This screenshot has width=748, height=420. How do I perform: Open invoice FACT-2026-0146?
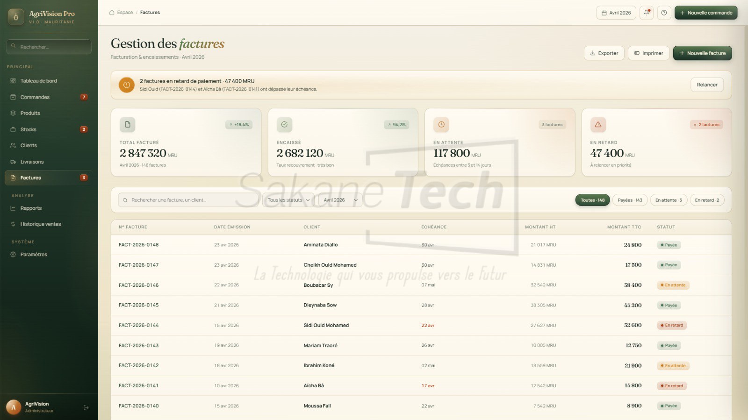click(x=139, y=285)
